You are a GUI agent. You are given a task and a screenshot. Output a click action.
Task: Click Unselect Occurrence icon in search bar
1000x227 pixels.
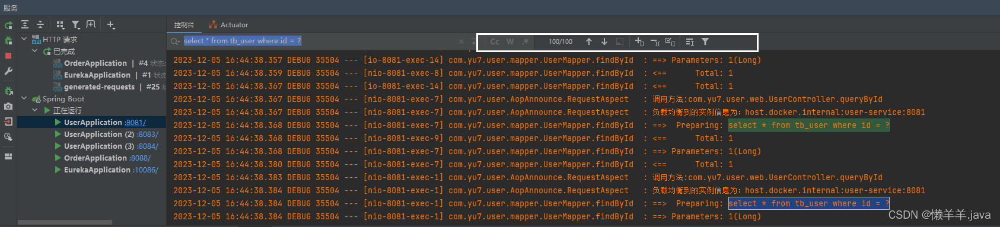point(655,42)
